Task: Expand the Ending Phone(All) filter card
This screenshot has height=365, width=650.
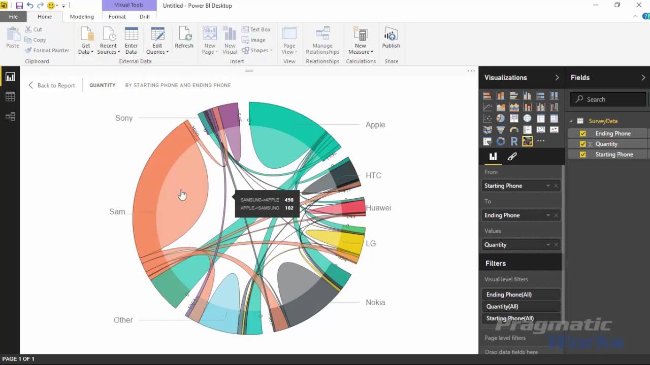Action: [x=521, y=295]
